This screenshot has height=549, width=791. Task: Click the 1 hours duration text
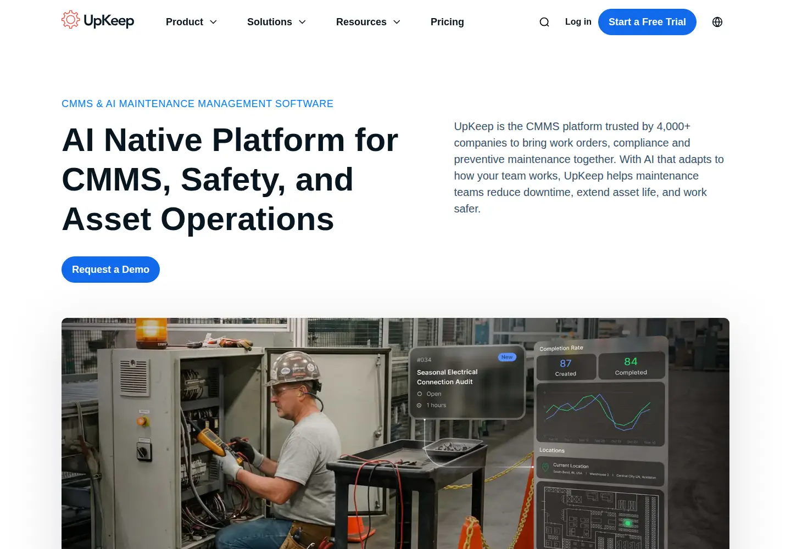[x=437, y=405]
